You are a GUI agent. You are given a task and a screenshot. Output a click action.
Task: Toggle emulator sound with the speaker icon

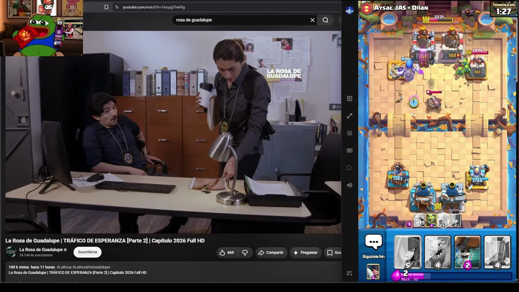pyautogui.click(x=350, y=185)
